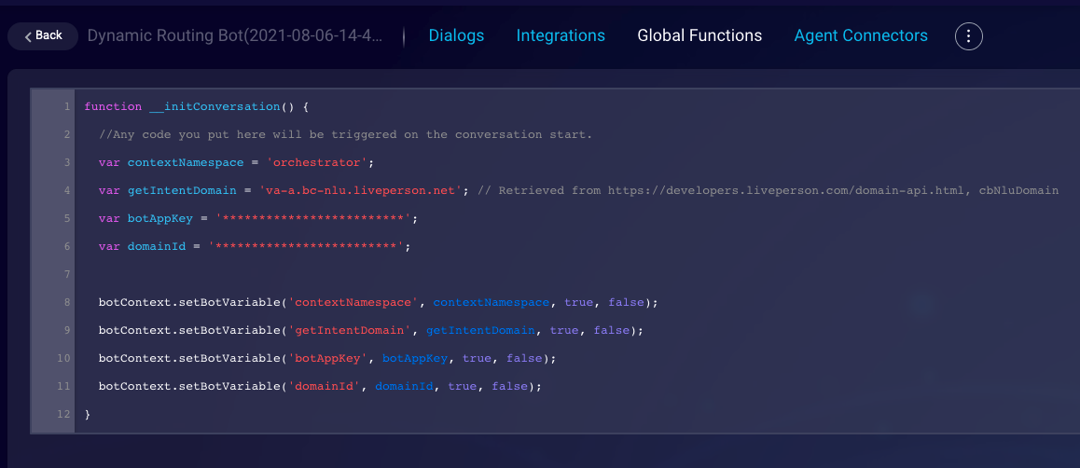Click the 'contextNamespace' string on line 8

click(353, 303)
